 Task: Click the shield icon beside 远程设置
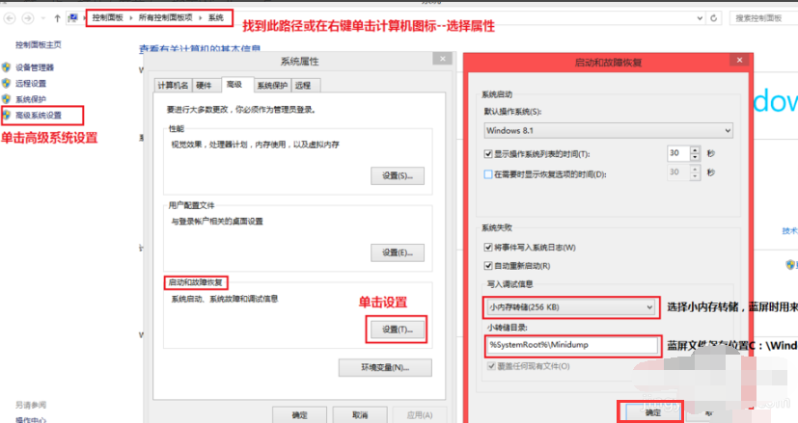click(7, 84)
